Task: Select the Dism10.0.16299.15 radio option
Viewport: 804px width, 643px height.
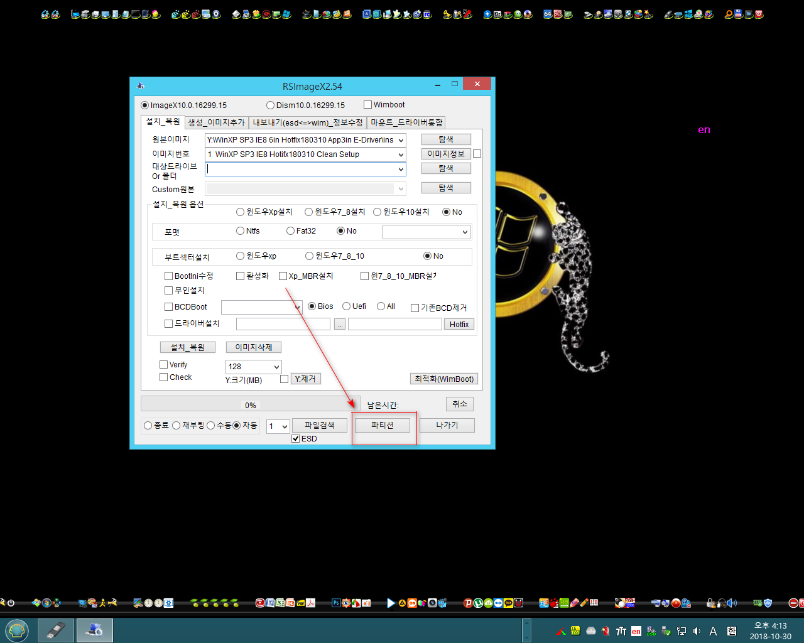Action: click(271, 105)
